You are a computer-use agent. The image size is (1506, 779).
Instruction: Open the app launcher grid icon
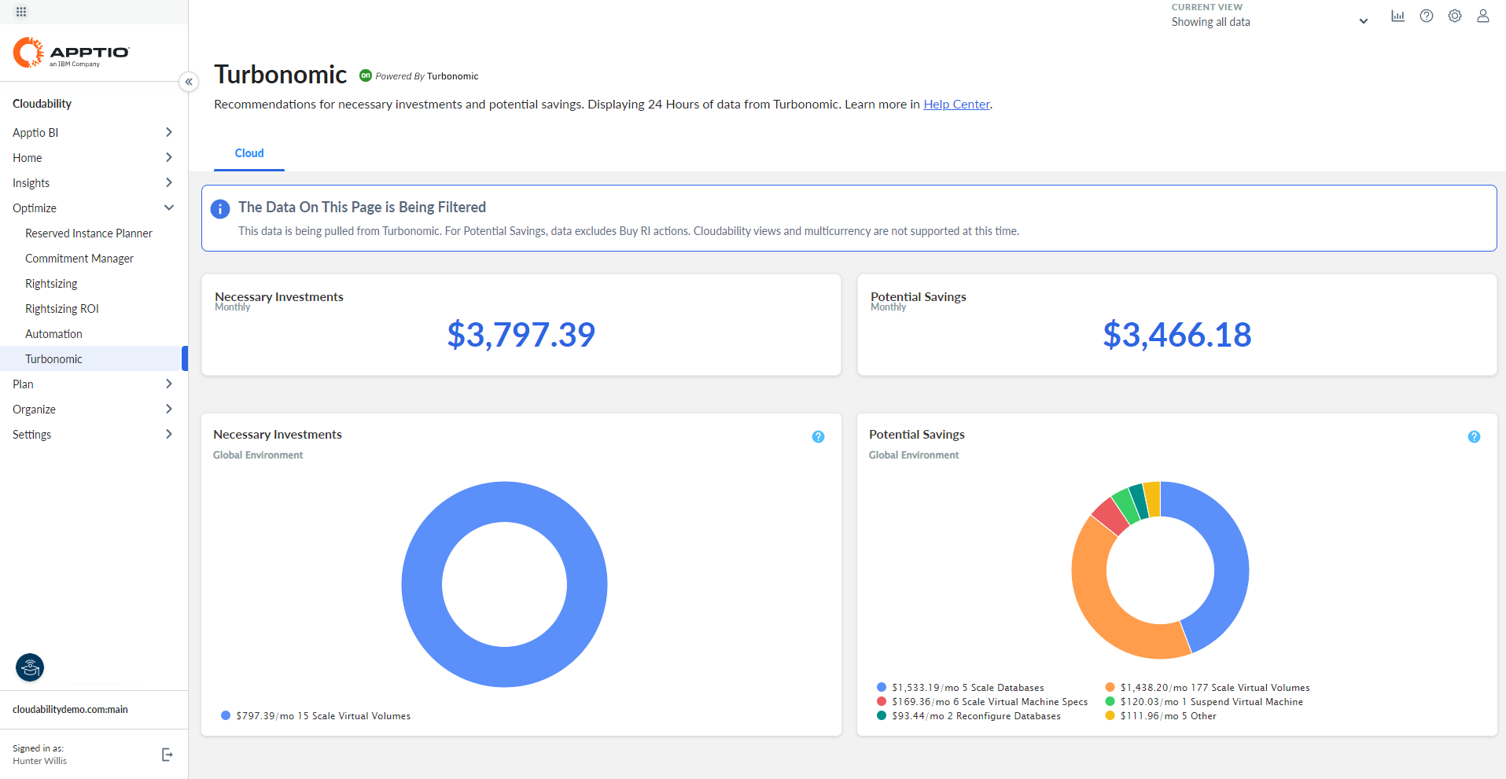(21, 12)
